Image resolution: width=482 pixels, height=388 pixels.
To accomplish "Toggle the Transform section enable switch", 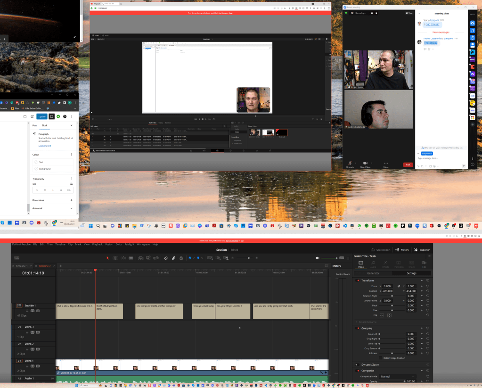I will [358, 281].
